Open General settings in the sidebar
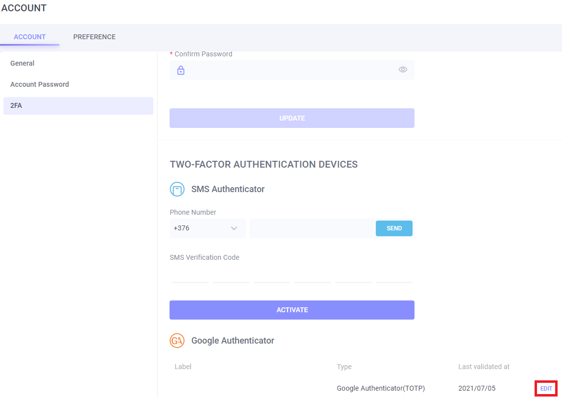Image resolution: width=562 pixels, height=398 pixels. [23, 63]
